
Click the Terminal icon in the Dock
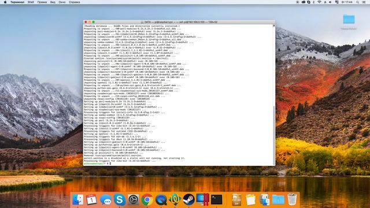coord(217,200)
